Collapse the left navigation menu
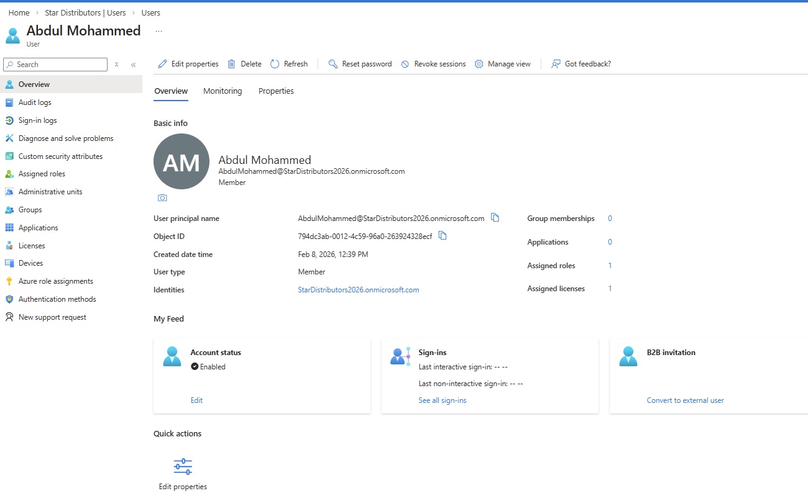This screenshot has width=808, height=496. tap(133, 65)
